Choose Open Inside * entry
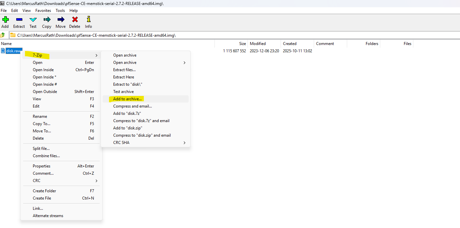This screenshot has width=460, height=228. (61, 77)
